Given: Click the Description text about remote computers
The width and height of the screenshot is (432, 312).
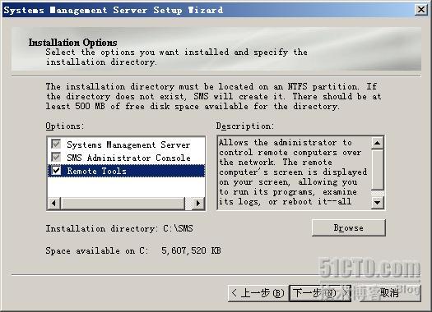Looking at the screenshot, I should point(293,172).
